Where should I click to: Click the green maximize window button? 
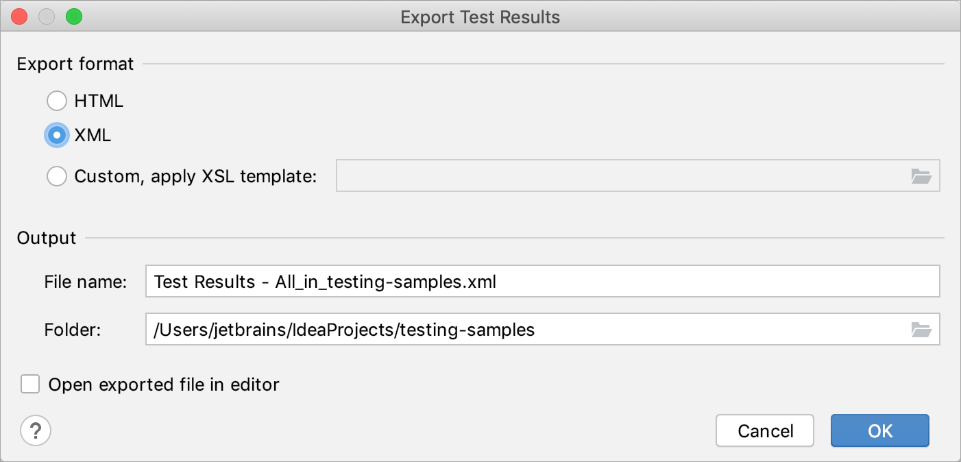75,16
